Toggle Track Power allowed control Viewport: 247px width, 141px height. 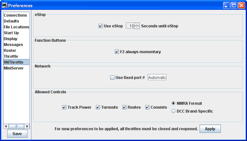64,107
